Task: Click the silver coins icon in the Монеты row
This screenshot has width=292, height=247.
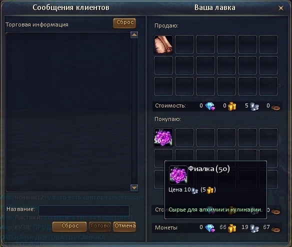Action: (x=254, y=228)
